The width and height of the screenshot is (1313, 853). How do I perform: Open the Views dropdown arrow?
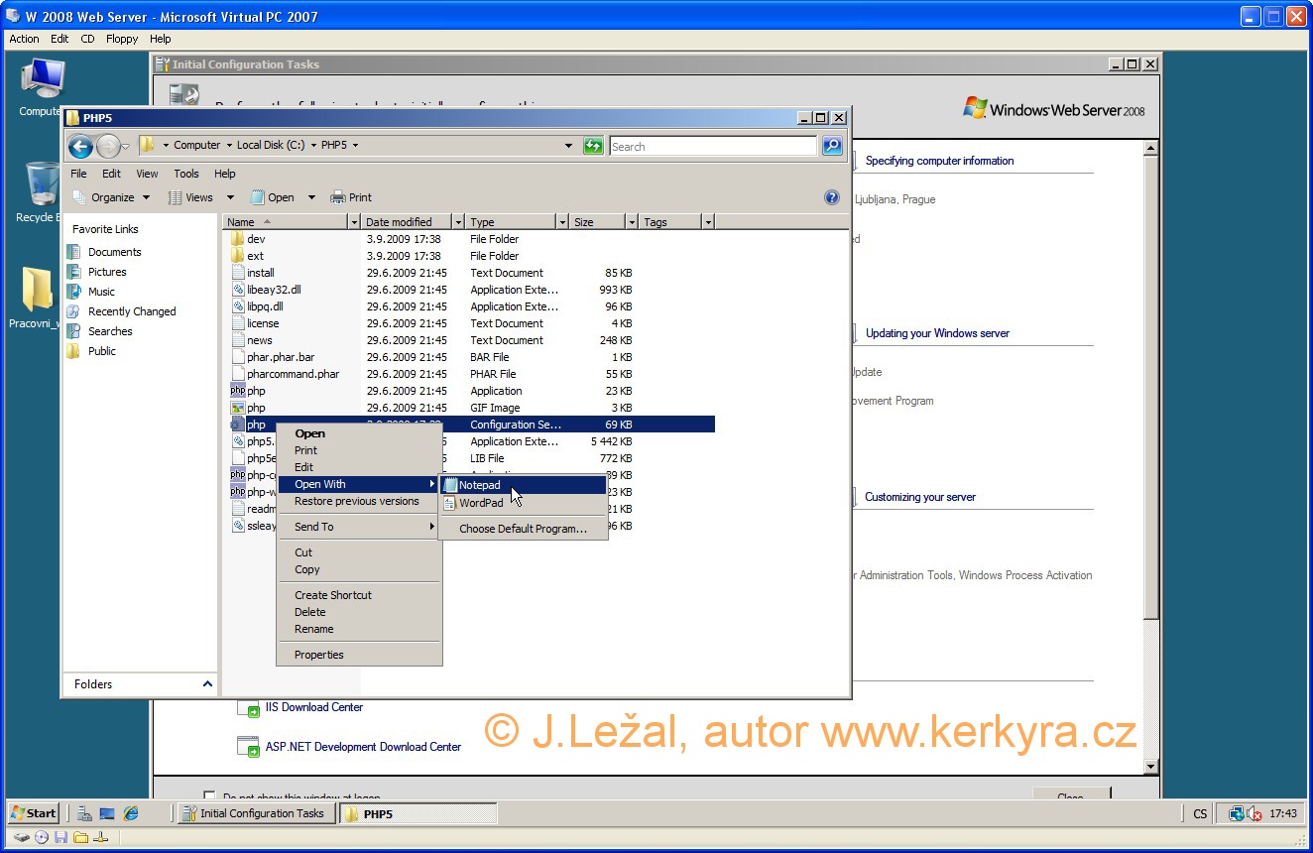pos(230,197)
